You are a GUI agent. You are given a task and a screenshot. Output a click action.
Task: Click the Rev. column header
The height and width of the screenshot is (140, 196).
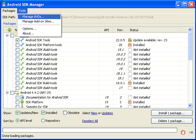pos(120,30)
